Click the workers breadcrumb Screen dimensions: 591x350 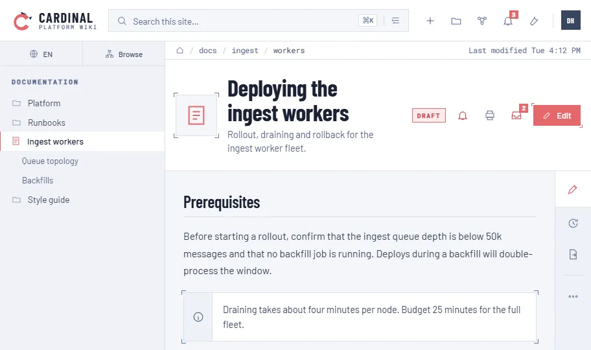pyautogui.click(x=289, y=50)
